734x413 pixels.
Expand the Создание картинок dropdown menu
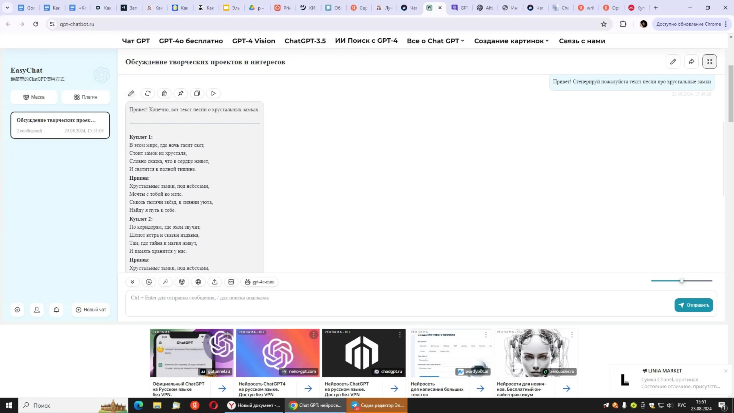click(x=512, y=41)
